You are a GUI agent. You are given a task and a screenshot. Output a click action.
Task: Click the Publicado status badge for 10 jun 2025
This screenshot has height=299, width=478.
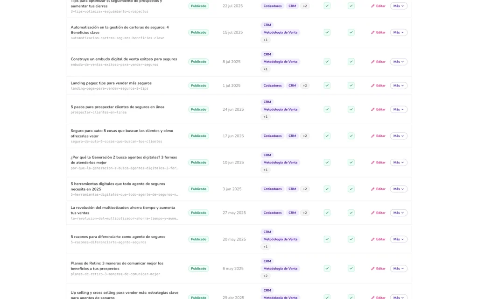click(x=198, y=162)
